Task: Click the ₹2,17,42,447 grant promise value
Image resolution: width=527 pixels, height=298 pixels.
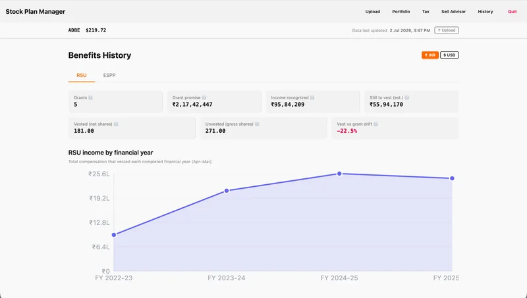Action: click(192, 105)
